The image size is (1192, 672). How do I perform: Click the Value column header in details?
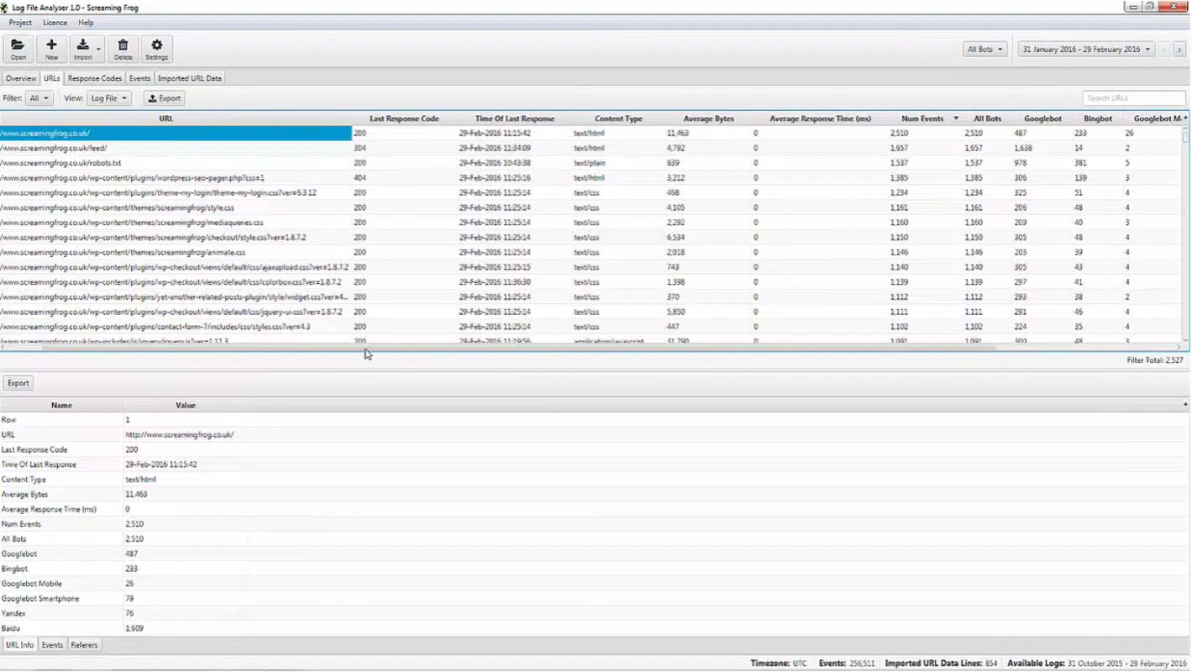[186, 405]
